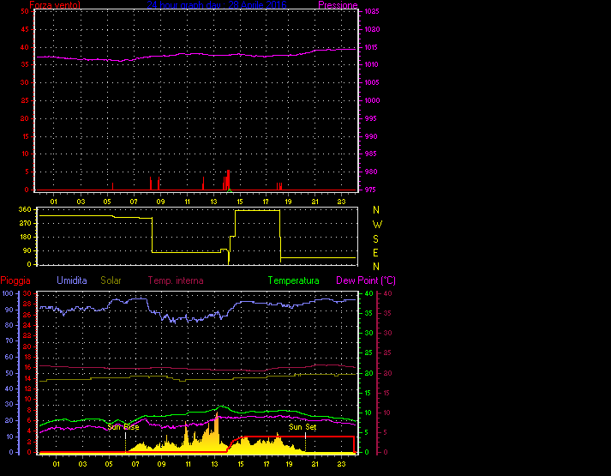611x476 pixels.
Task: Click the '990' pressure axis value
Action: 370,136
